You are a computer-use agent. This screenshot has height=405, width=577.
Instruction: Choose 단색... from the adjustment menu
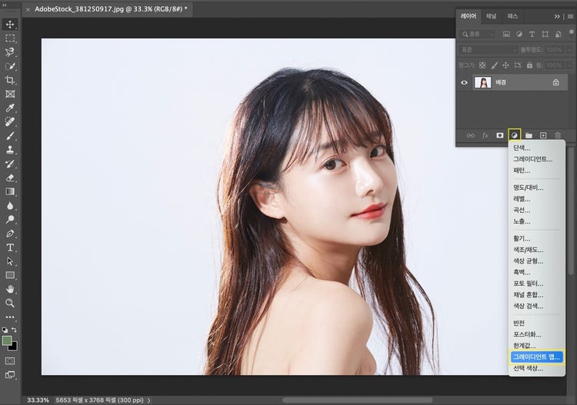522,148
